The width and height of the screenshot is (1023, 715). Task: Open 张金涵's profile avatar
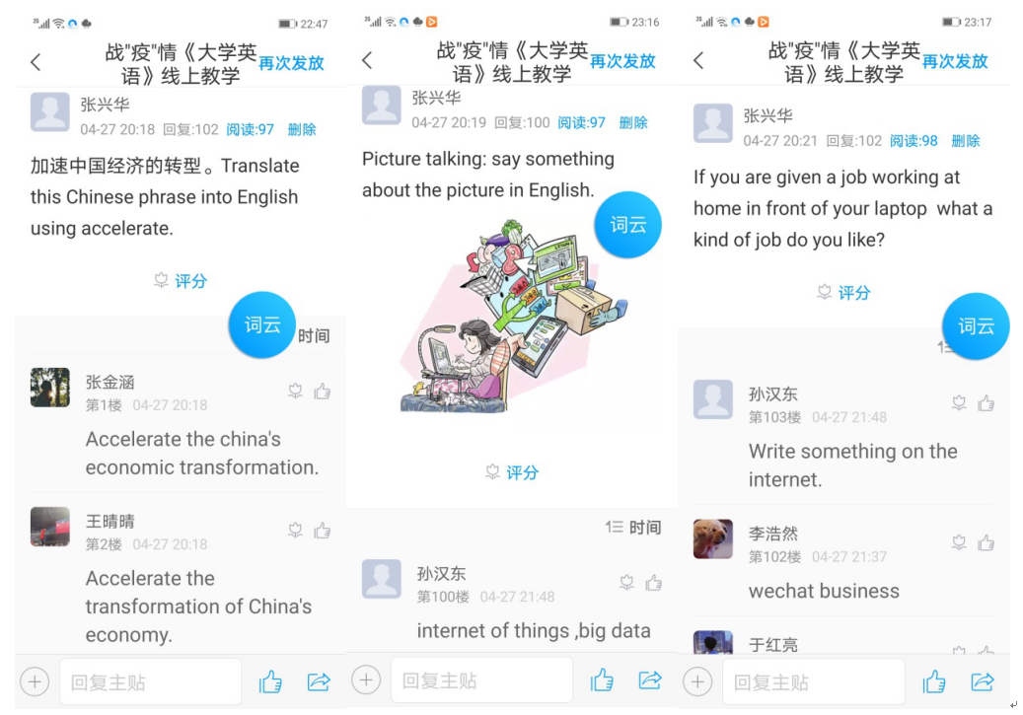tap(50, 388)
